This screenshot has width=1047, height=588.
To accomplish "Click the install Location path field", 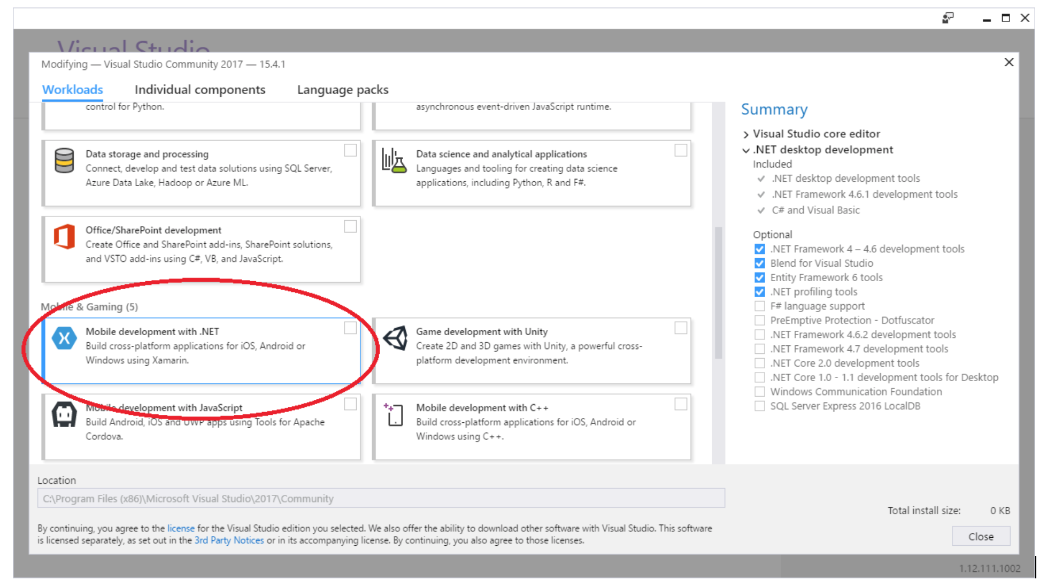I will (x=381, y=498).
